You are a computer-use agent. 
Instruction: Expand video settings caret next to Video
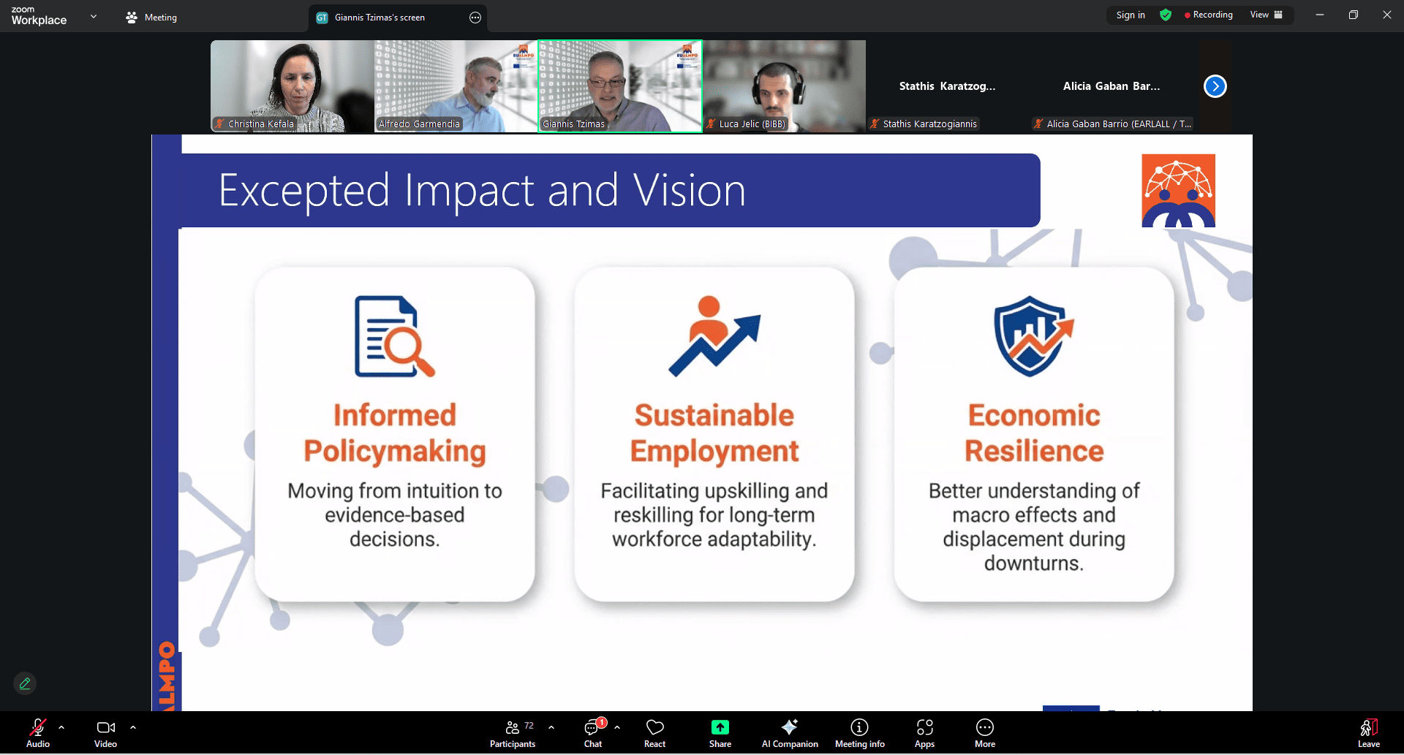tap(133, 727)
